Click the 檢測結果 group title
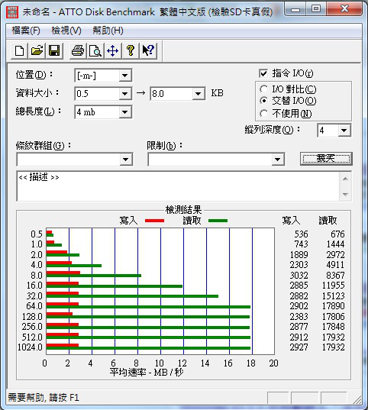Viewport: 368px width, 410px height. pyautogui.click(x=183, y=210)
